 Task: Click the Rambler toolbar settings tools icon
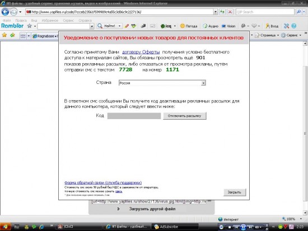coord(286,26)
